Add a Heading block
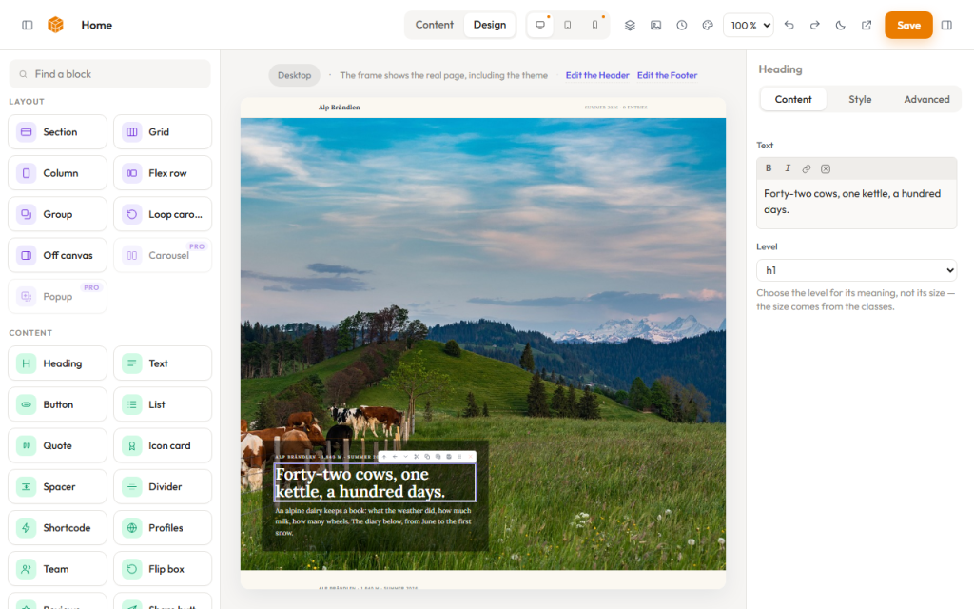This screenshot has height=609, width=974. (57, 363)
